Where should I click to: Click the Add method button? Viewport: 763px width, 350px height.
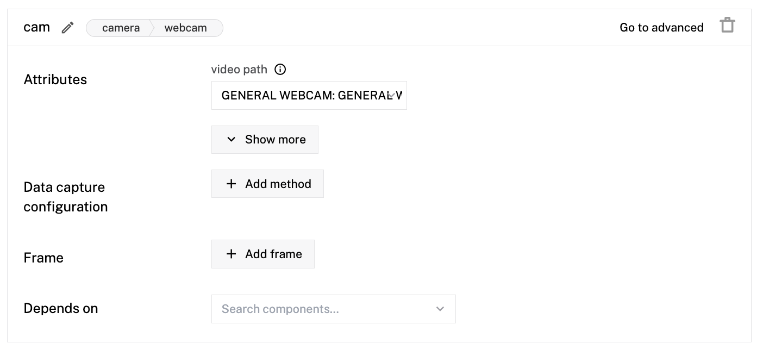point(267,184)
